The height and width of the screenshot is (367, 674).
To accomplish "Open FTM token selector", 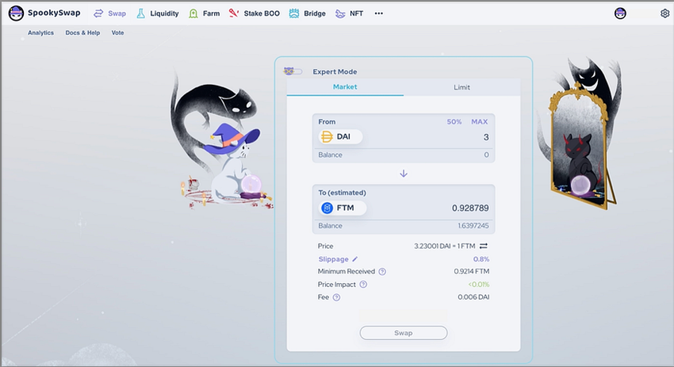I will point(343,208).
